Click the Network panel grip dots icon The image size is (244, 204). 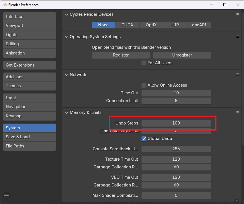click(237, 75)
